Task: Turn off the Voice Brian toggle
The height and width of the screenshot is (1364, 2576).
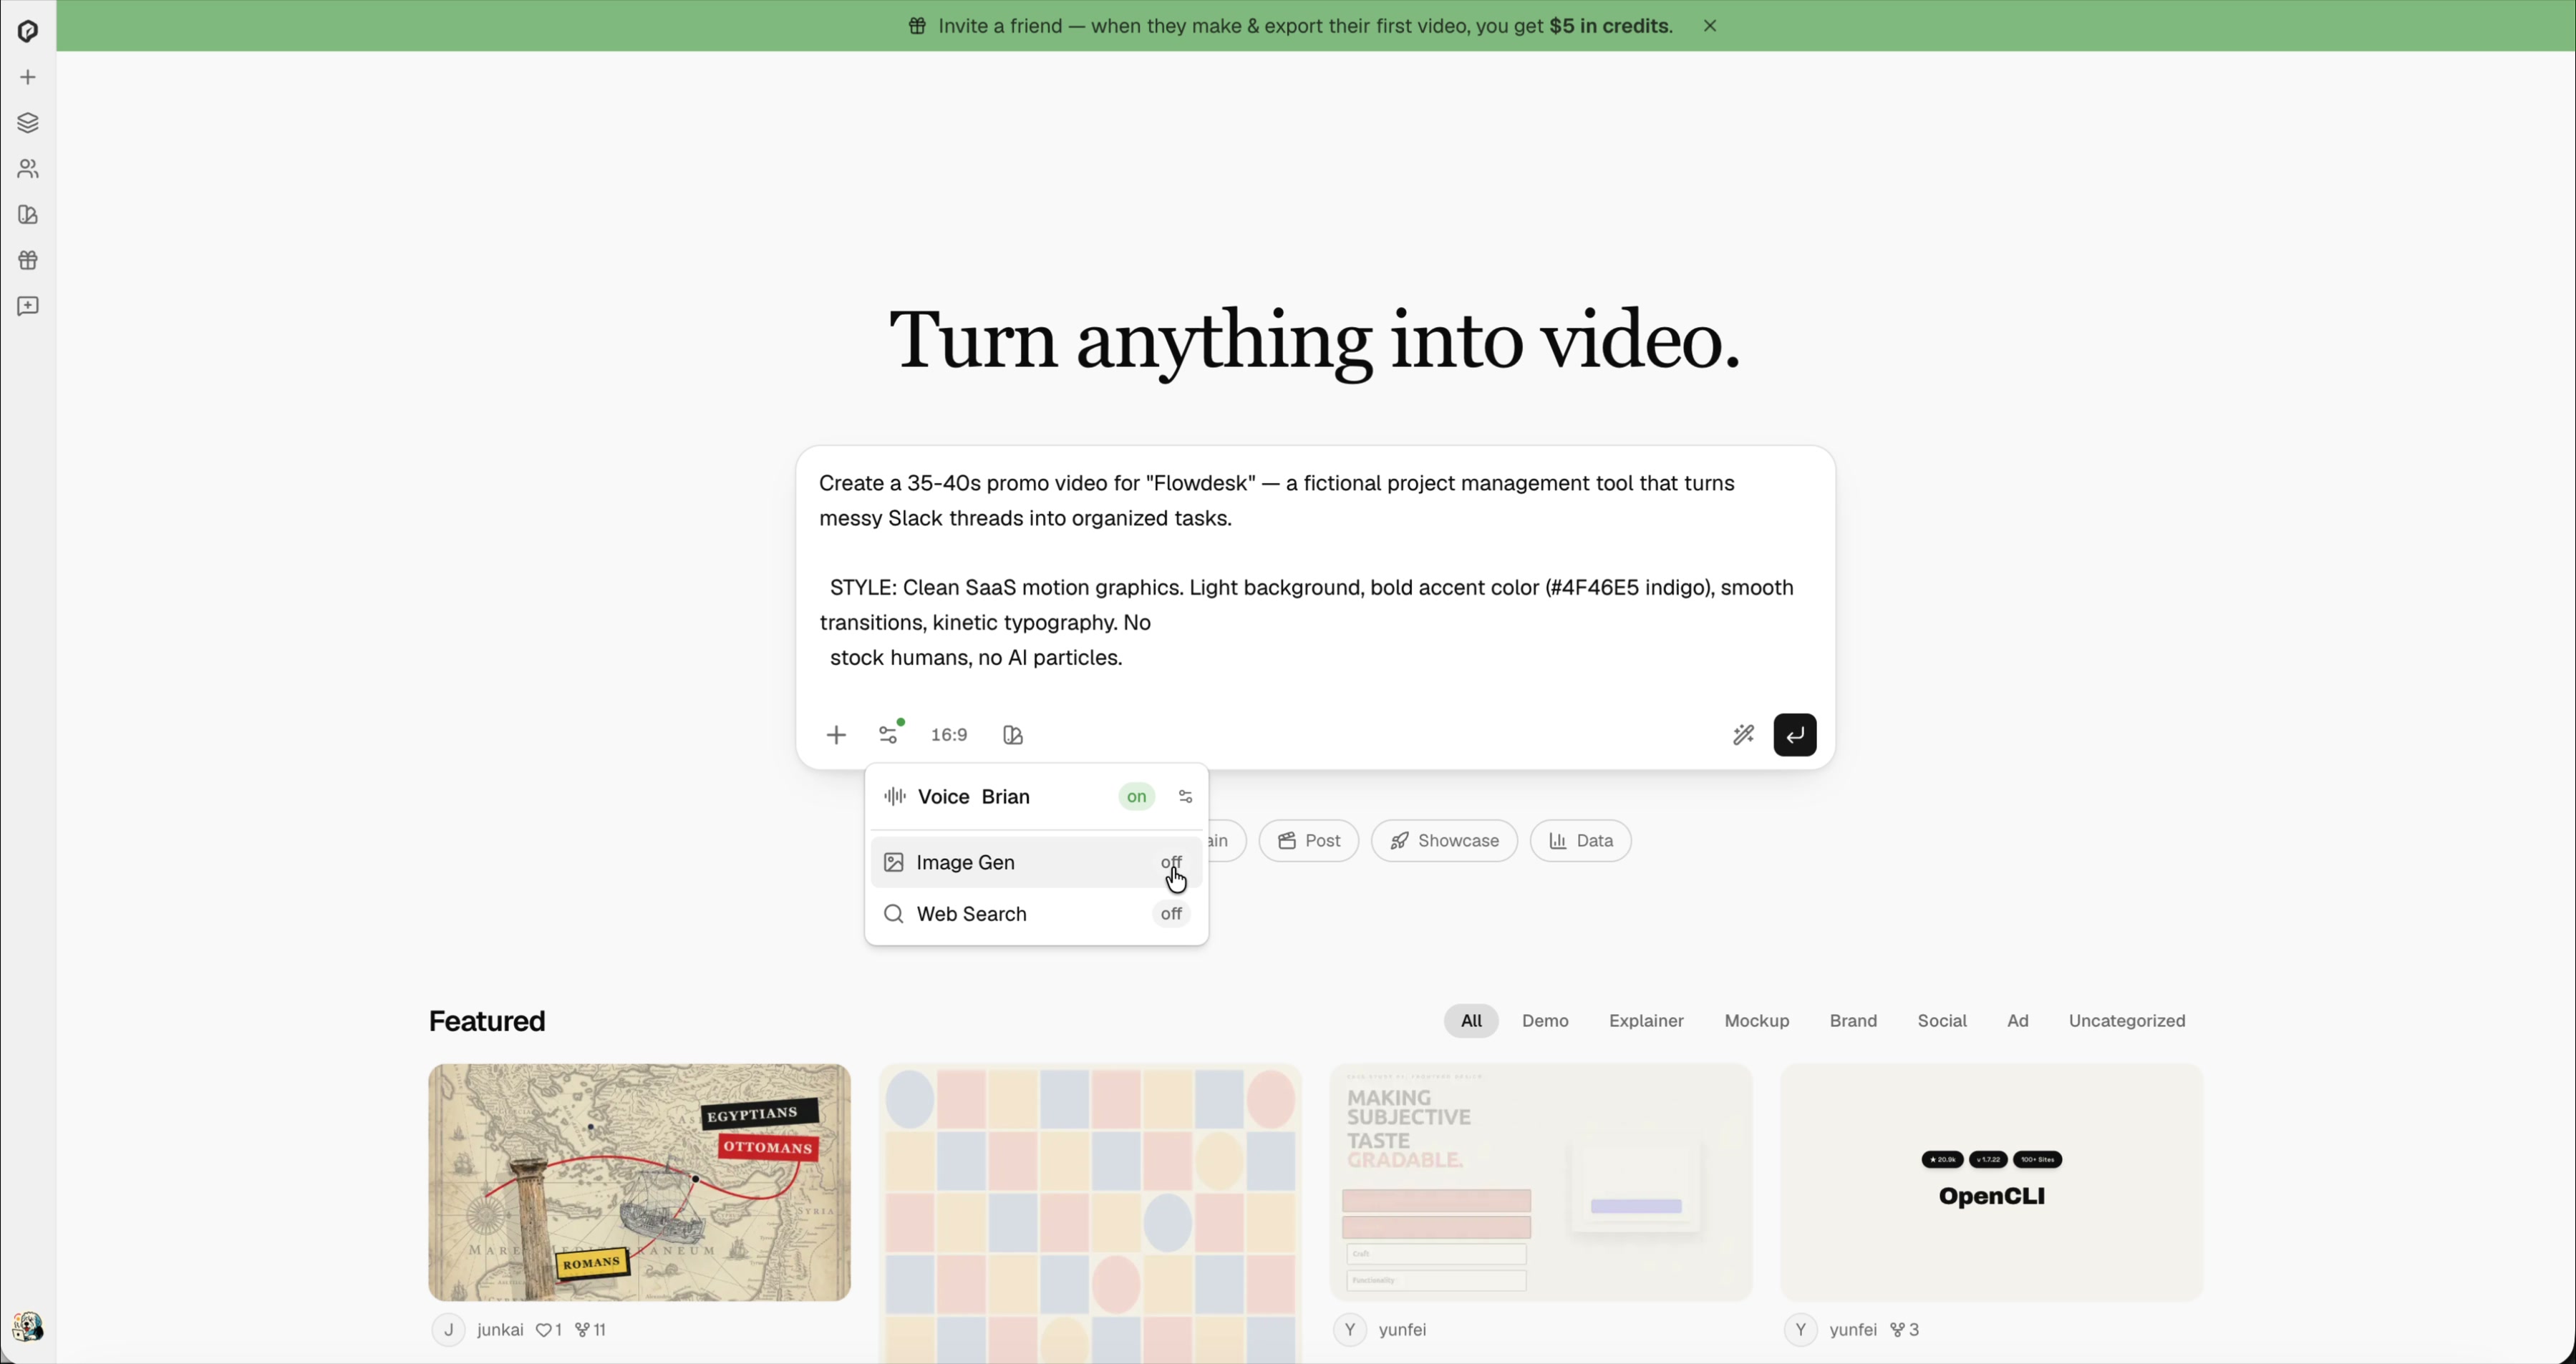Action: (x=1136, y=797)
